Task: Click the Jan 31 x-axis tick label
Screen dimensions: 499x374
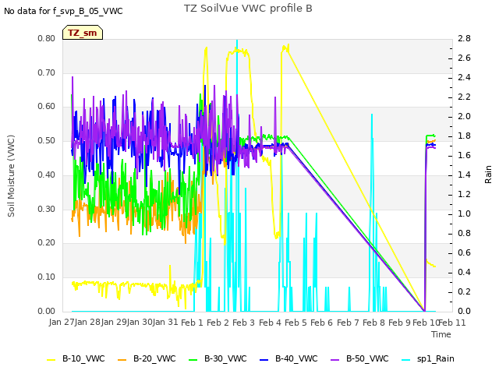Action: coord(165,322)
